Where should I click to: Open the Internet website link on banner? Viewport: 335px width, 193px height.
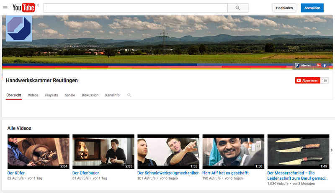(x=303, y=66)
